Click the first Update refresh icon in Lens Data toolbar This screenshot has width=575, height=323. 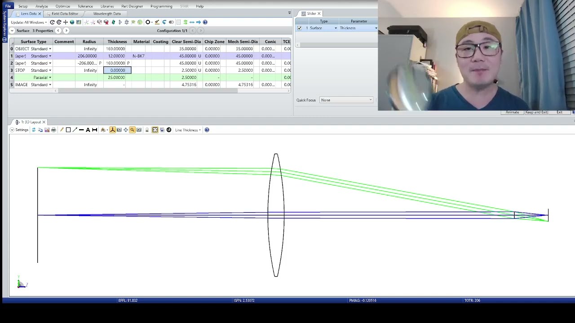(x=52, y=22)
